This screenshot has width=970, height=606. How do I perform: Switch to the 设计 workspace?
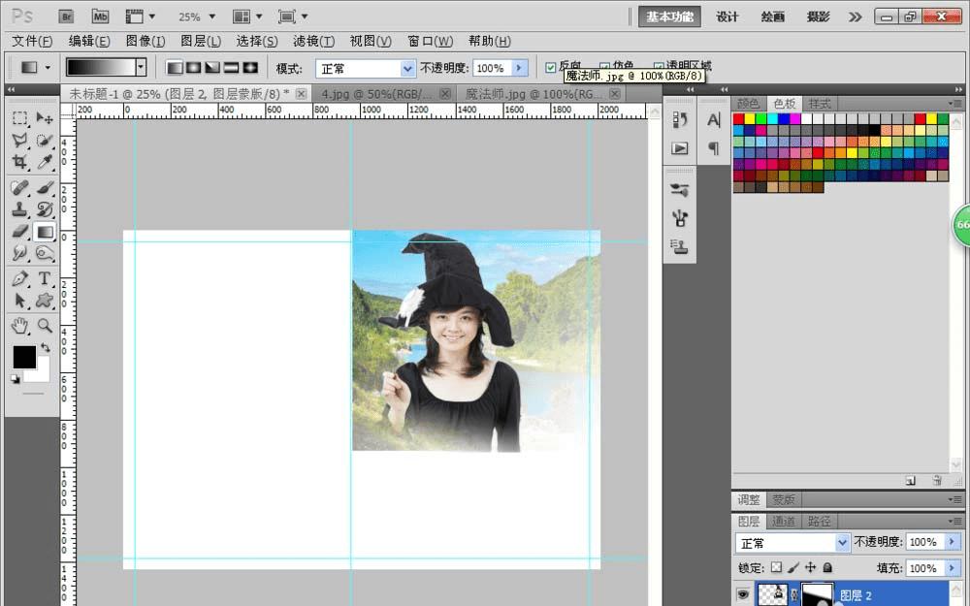727,16
